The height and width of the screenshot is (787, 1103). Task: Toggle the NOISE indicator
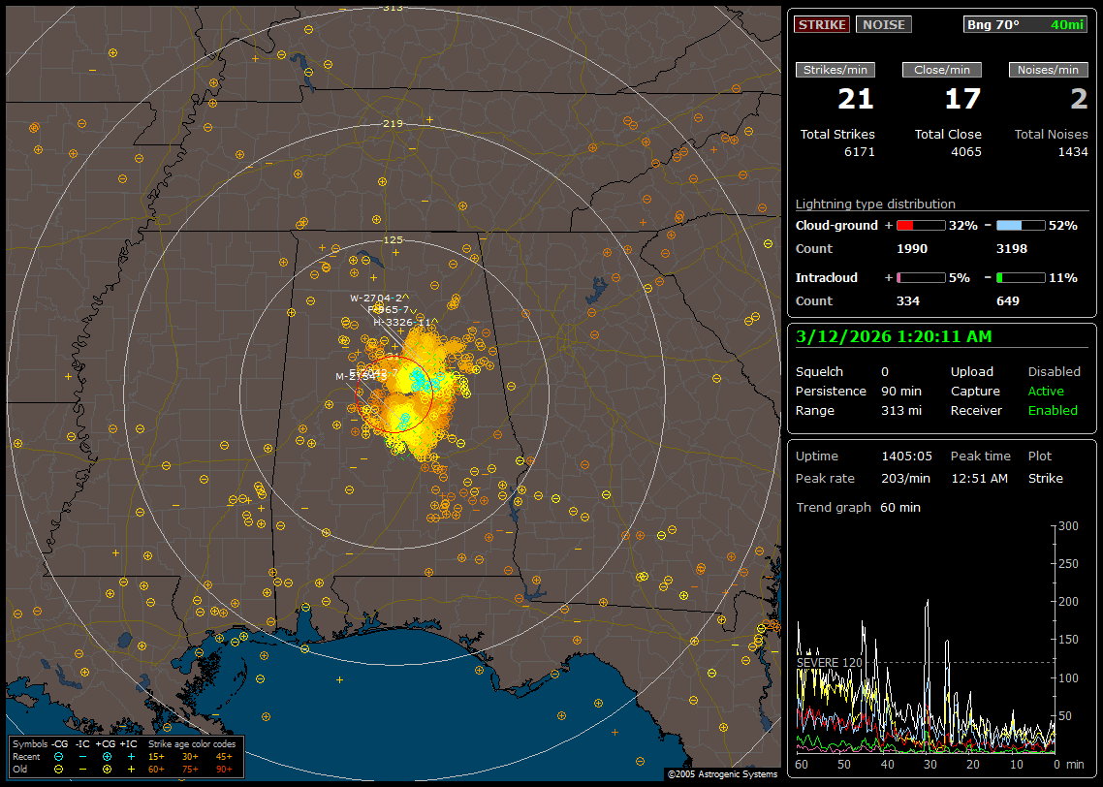coord(883,24)
